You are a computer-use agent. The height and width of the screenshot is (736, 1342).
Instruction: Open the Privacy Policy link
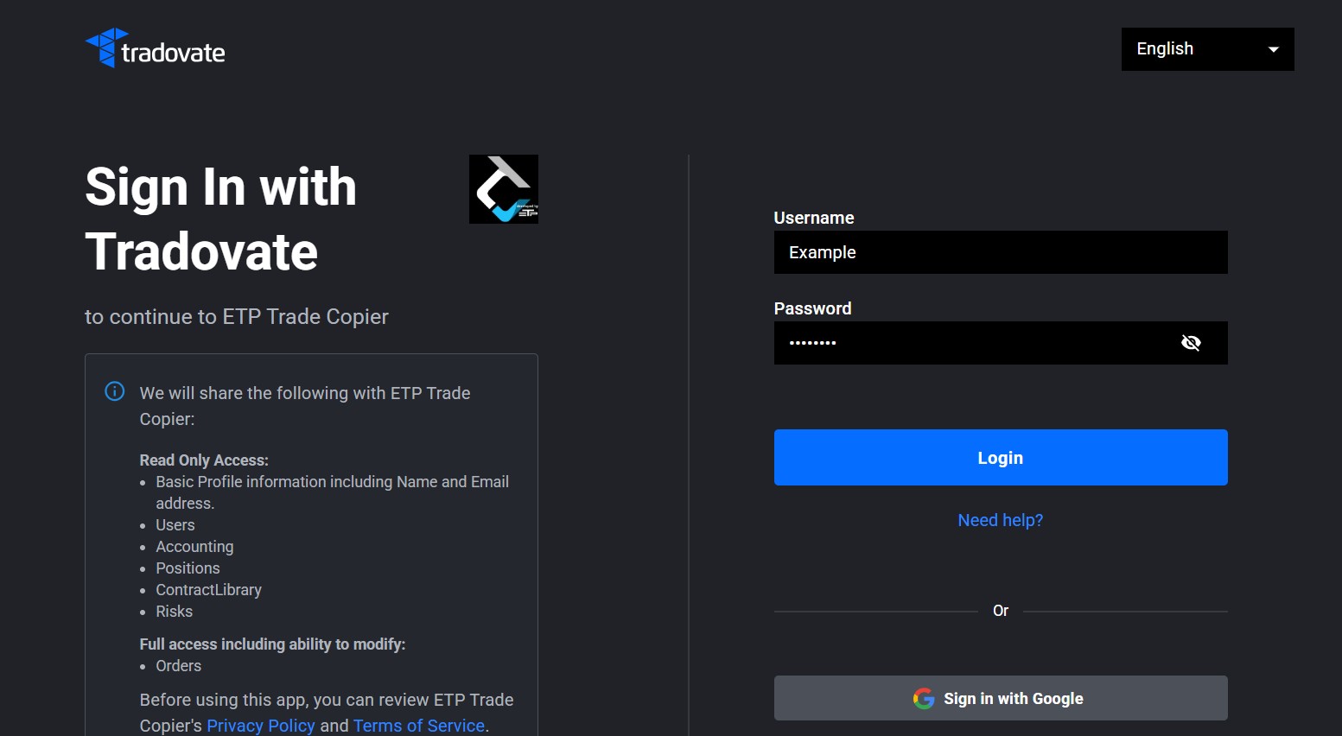[x=261, y=726]
